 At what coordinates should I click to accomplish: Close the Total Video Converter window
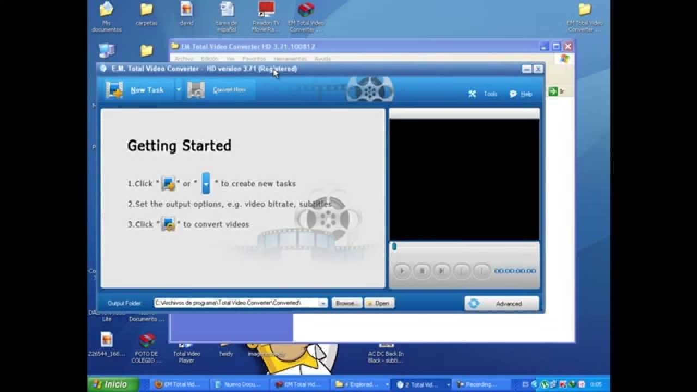point(538,69)
